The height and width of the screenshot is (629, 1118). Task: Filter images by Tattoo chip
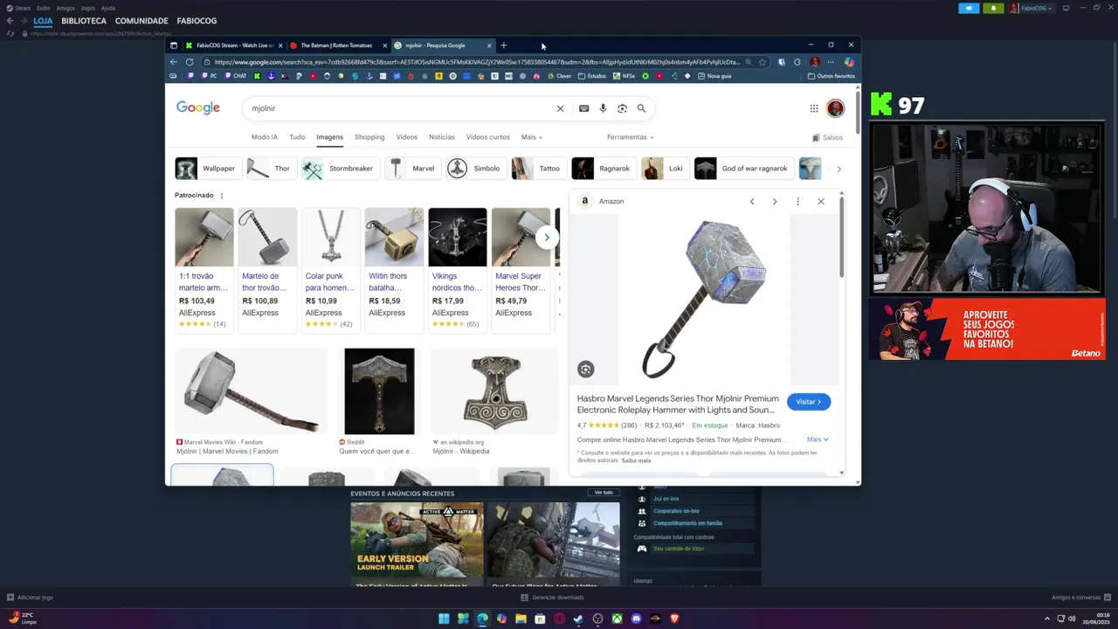coord(538,169)
